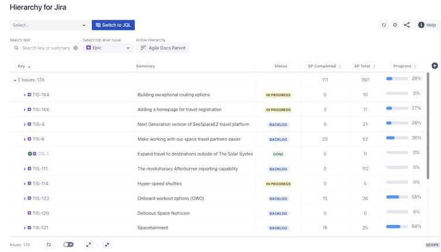
Task: Click DONE status of TIS-1
Action: point(278,154)
